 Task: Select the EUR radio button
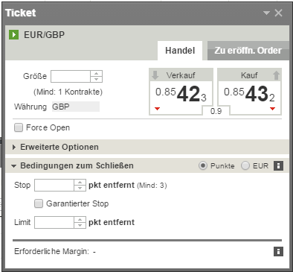pos(245,165)
